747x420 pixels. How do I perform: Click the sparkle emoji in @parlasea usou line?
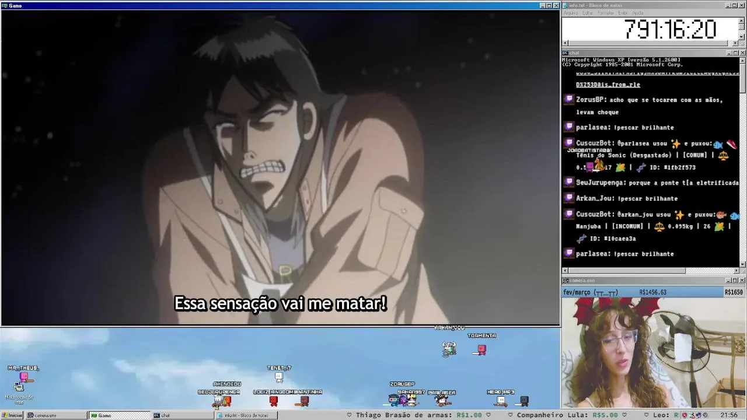(676, 143)
